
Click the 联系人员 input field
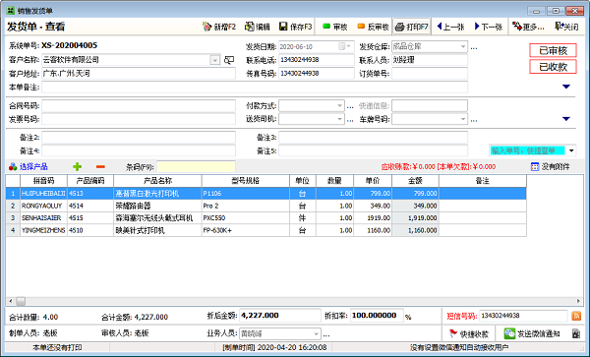point(430,60)
